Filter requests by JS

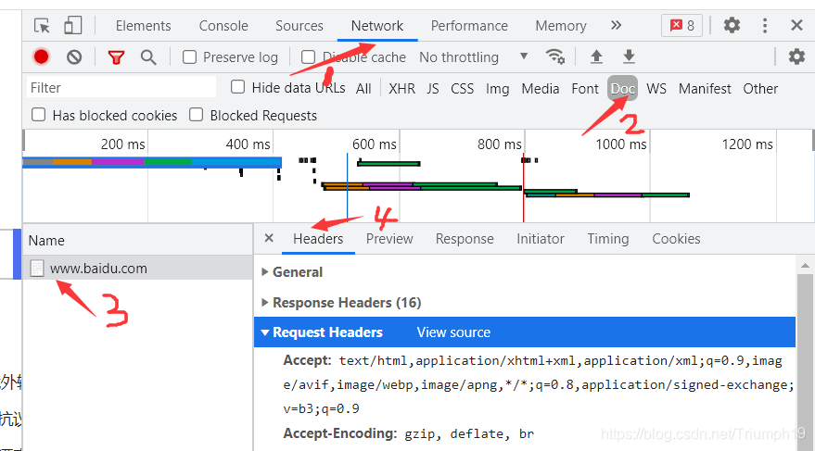[433, 89]
